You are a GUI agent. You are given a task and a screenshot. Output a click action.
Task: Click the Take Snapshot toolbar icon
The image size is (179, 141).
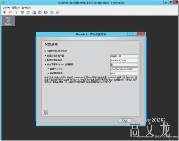click(x=28, y=12)
